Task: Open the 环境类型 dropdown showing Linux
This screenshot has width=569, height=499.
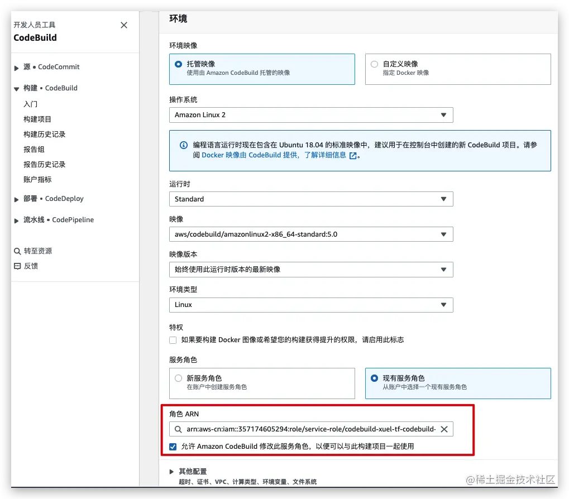Action: point(311,305)
